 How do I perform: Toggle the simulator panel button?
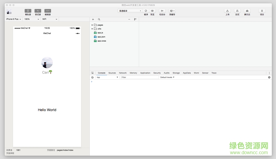(x=28, y=11)
